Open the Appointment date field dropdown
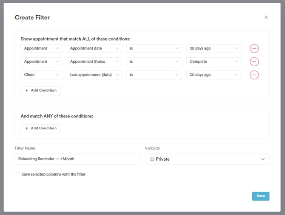 coord(94,48)
